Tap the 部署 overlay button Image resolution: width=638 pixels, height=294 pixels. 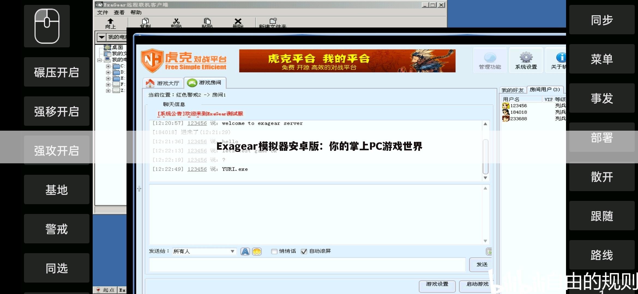point(602,137)
